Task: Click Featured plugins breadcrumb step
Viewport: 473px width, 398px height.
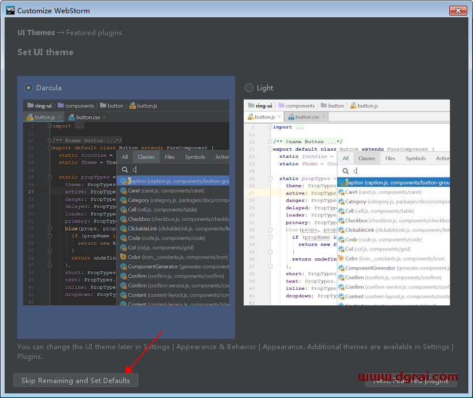Action: point(94,33)
